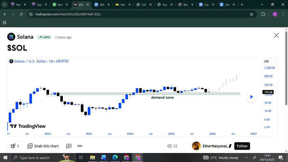
Task: Open Microsoft Edge from the taskbar
Action: pos(115,157)
